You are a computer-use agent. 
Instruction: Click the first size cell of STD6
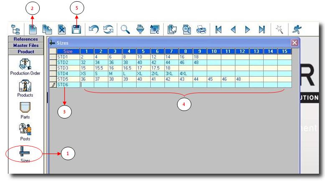[x=86, y=84]
